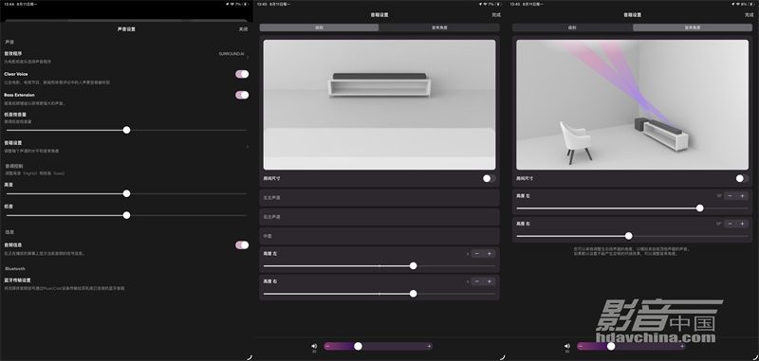The image size is (759, 361).
Task: Toggle the Clear Voice switch off
Action: [242, 74]
